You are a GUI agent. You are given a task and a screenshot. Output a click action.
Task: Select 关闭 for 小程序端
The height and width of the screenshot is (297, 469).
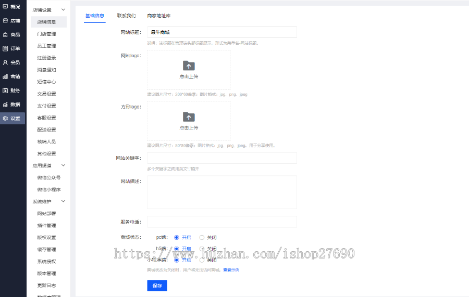coord(202,260)
